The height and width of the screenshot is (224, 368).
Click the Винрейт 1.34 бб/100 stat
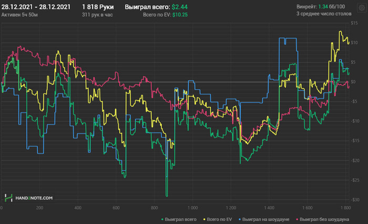[321, 7]
